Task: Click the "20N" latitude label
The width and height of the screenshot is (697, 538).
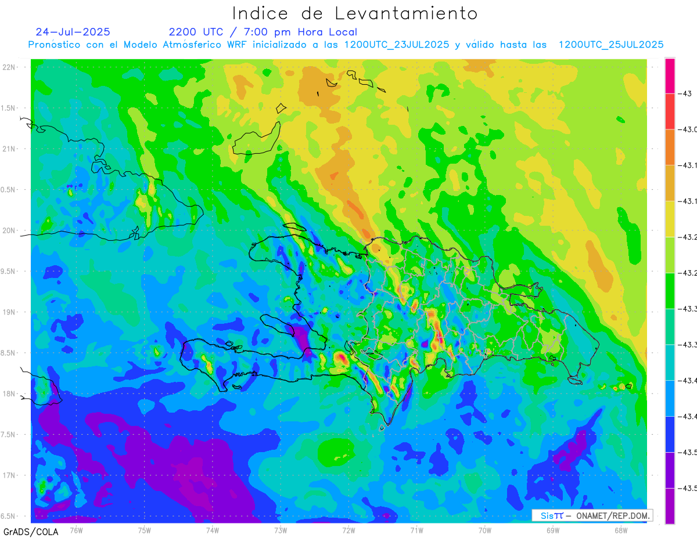Action: click(x=10, y=230)
